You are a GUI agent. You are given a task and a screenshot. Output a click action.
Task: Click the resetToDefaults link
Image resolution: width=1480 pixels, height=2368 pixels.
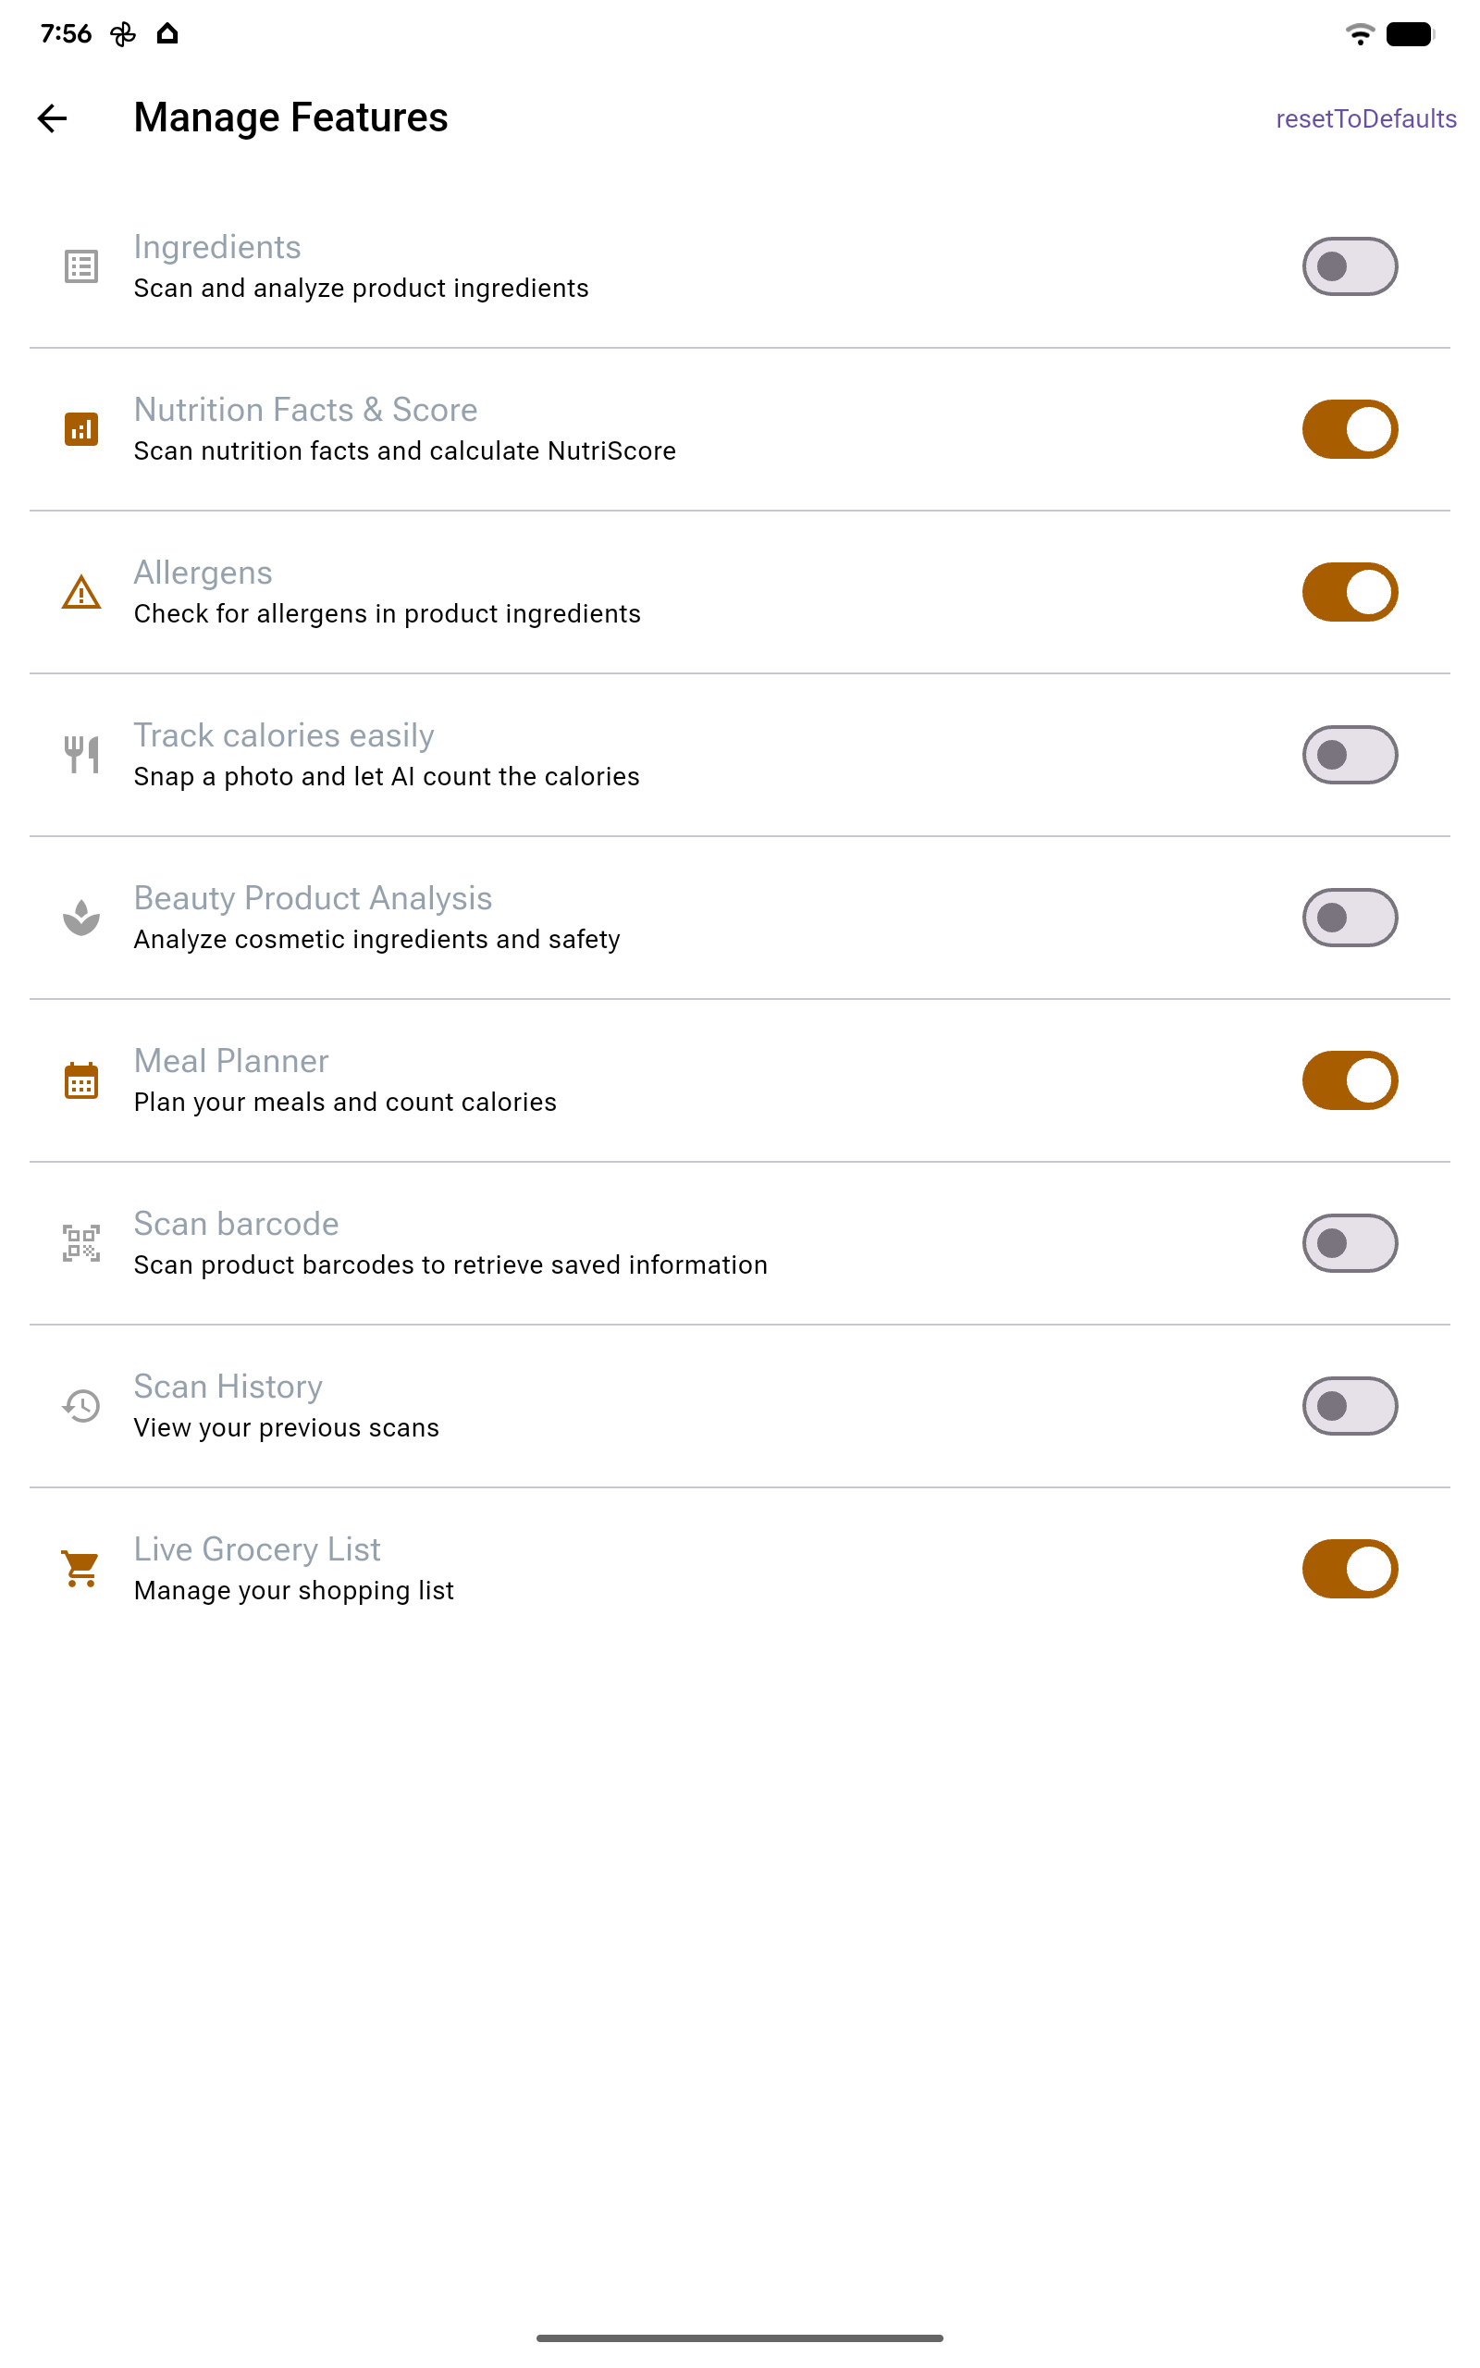(x=1366, y=118)
